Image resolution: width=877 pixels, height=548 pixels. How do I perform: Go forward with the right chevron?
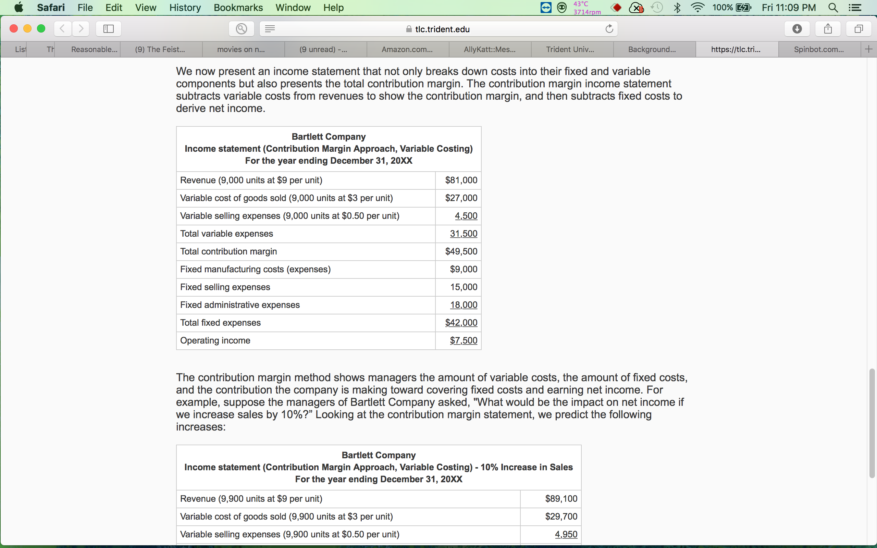click(81, 29)
